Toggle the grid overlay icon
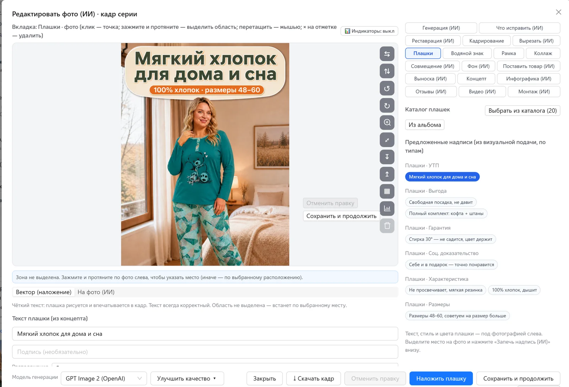The height and width of the screenshot is (387, 569). (387, 191)
